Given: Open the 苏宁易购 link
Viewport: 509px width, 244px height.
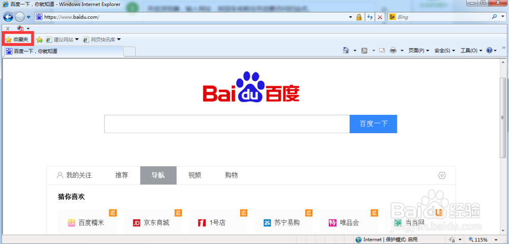Looking at the screenshot, I should (287, 223).
